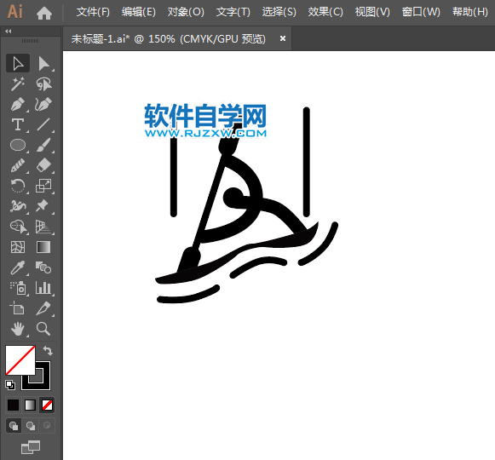Open the 文件(F) menu
This screenshot has width=495, height=460.
click(x=93, y=12)
